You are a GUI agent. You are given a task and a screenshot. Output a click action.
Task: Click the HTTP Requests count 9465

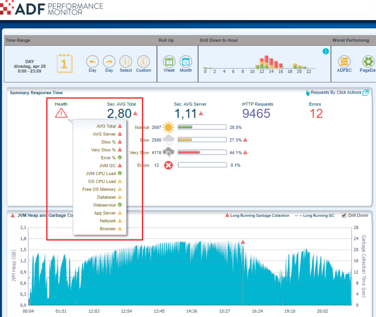pyautogui.click(x=256, y=114)
